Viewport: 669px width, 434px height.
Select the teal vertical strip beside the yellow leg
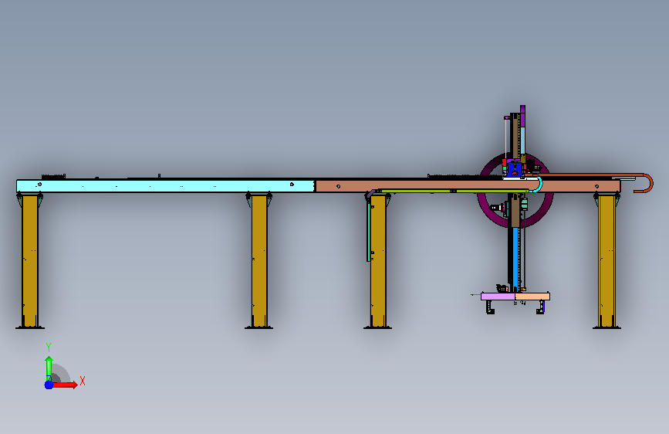(x=368, y=231)
